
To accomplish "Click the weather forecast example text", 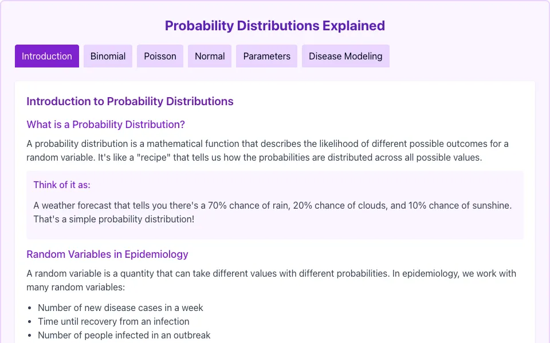I will [273, 212].
